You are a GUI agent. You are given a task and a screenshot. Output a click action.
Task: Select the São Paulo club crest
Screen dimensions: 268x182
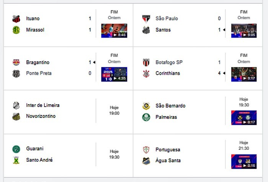tap(146, 19)
